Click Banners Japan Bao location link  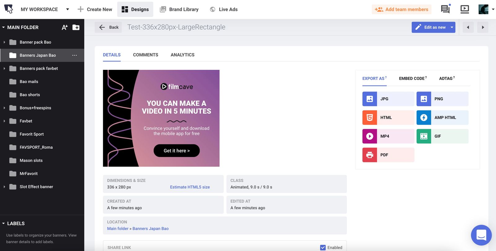pyautogui.click(x=151, y=228)
